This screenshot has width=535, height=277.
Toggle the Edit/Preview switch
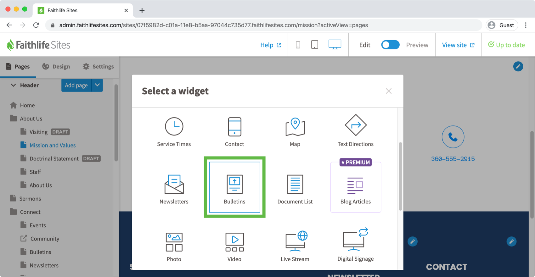(390, 45)
